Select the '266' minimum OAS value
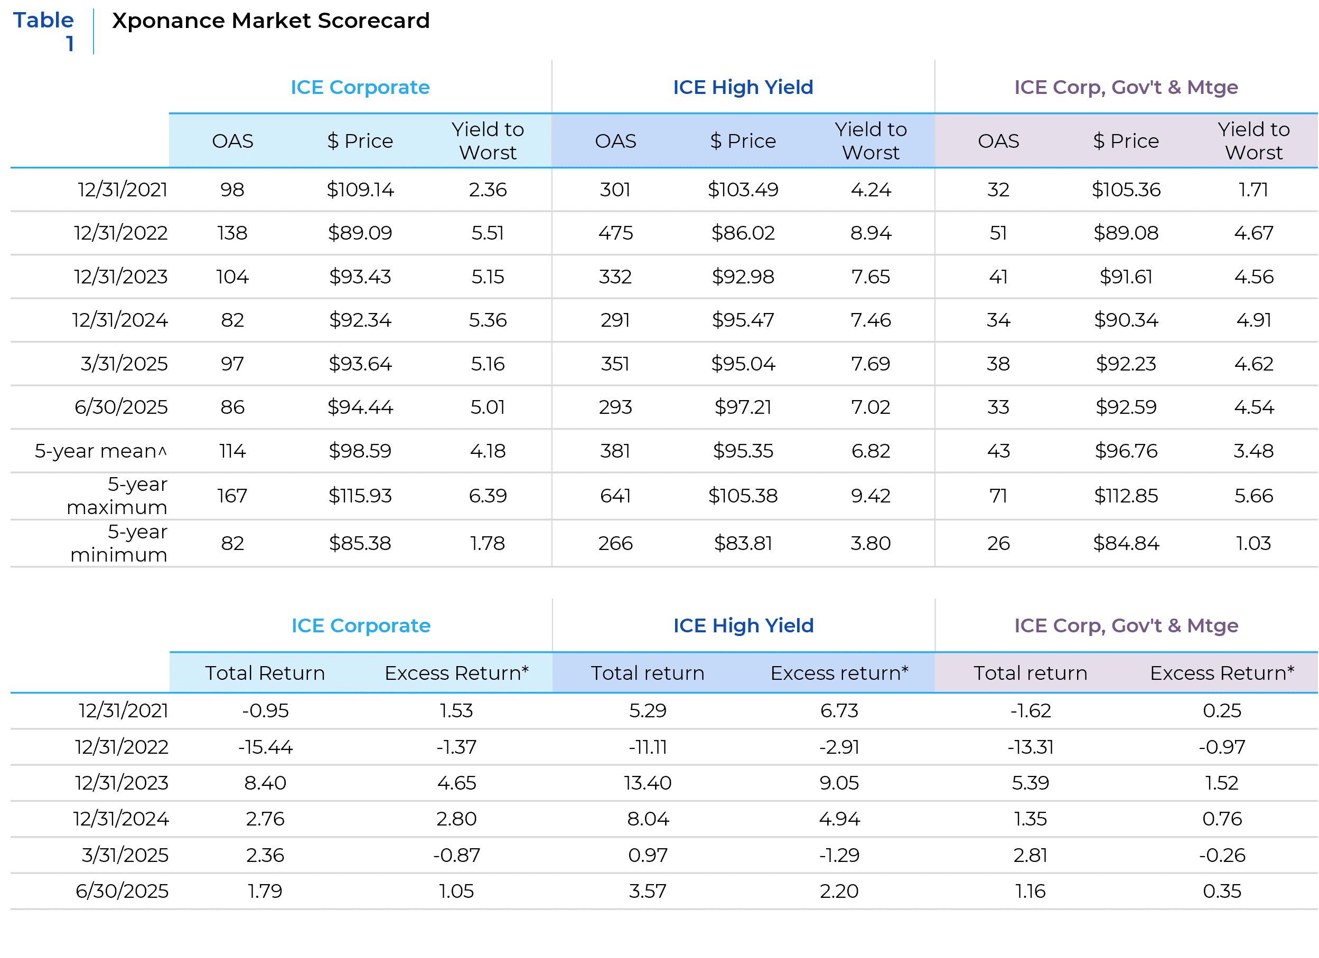The image size is (1319, 958). (x=615, y=543)
